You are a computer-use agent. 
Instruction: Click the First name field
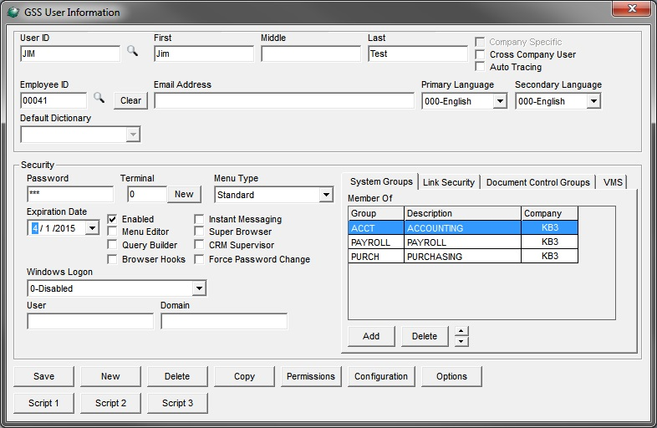[x=204, y=53]
